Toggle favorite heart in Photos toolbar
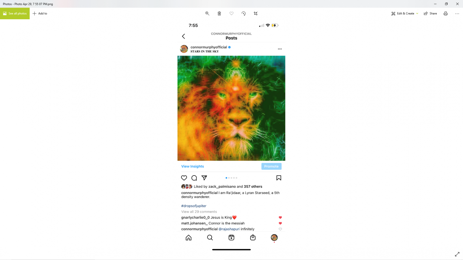This screenshot has width=463, height=260. click(x=232, y=14)
